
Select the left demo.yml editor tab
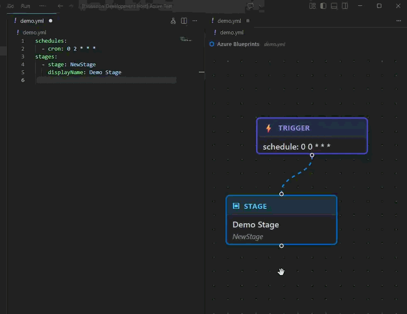click(x=32, y=21)
